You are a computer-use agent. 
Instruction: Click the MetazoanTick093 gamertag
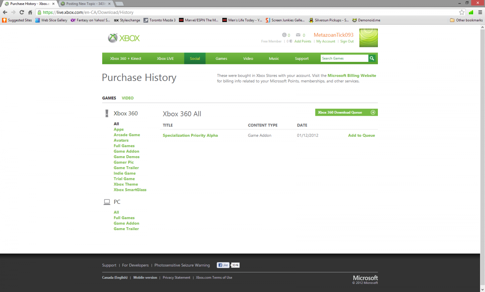(x=334, y=35)
